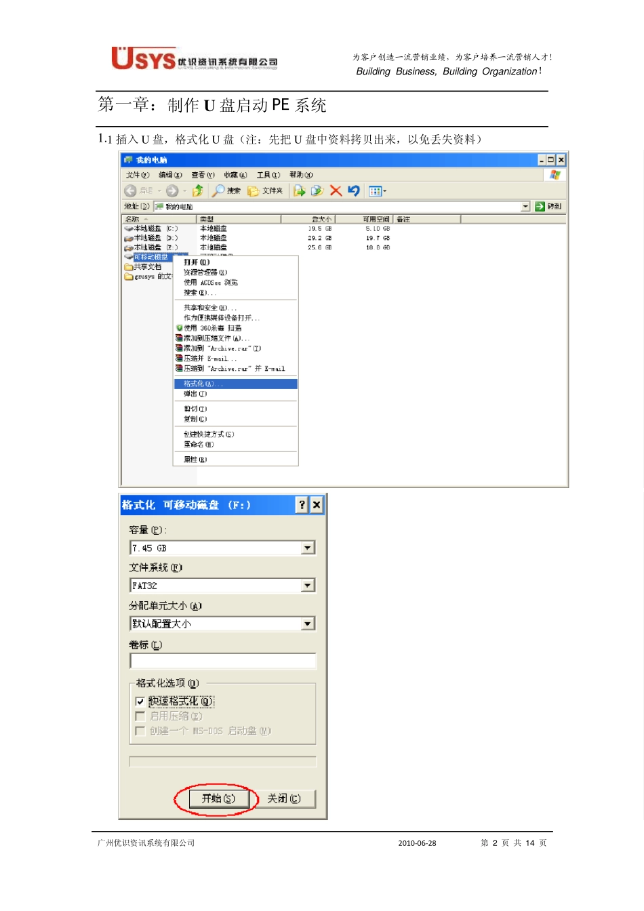Open the 容量 7.45 GB dropdown
The image size is (644, 911).
coord(308,548)
